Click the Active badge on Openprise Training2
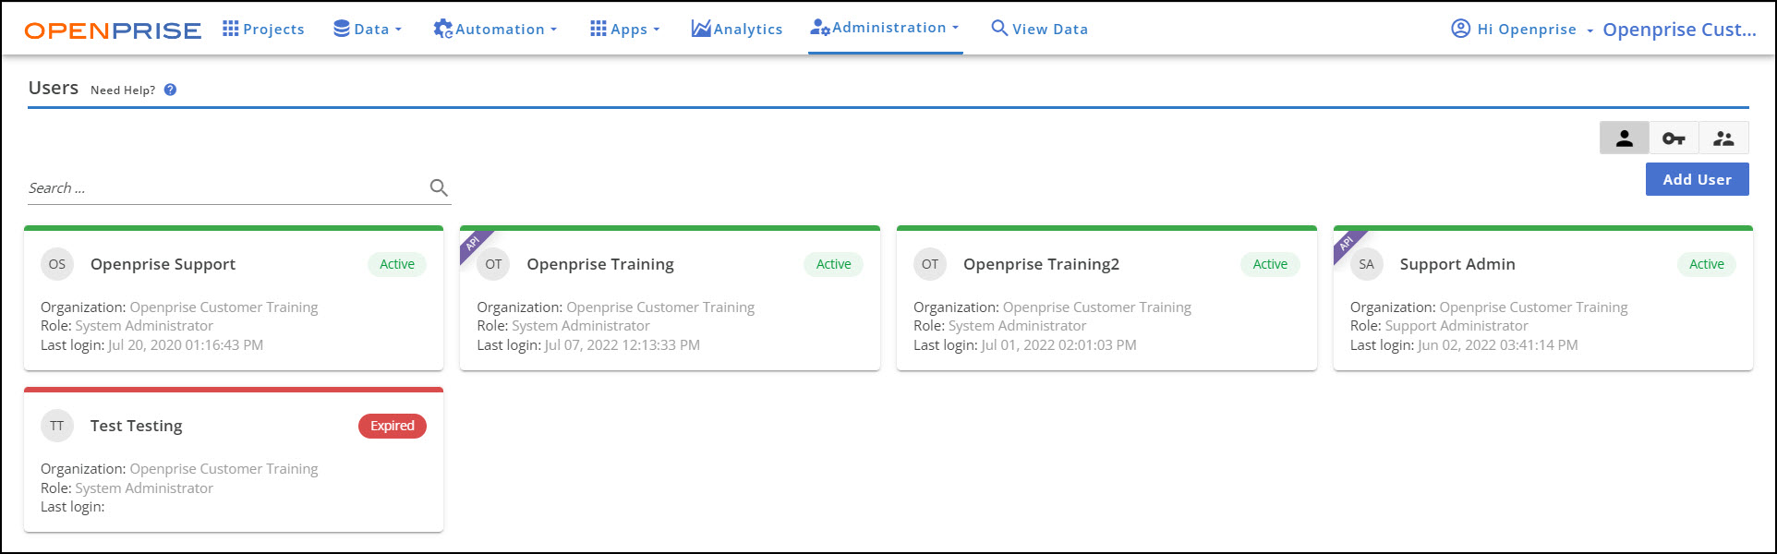This screenshot has width=1777, height=554. pos(1270,264)
